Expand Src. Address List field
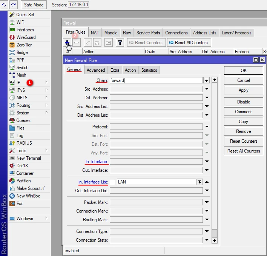The height and width of the screenshot is (256, 267). (x=207, y=106)
